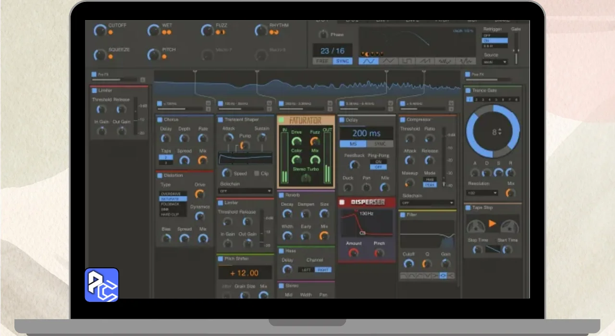The height and width of the screenshot is (336, 615).
Task: Enable the Clip checkbox in Transient Shaper
Action: tap(257, 173)
